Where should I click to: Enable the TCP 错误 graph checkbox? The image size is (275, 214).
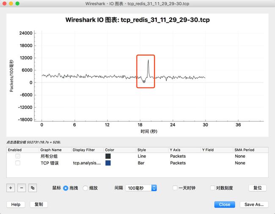point(18,163)
